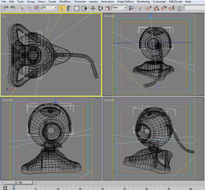
Task: Open the MAXScript menu
Action: (x=176, y=2)
